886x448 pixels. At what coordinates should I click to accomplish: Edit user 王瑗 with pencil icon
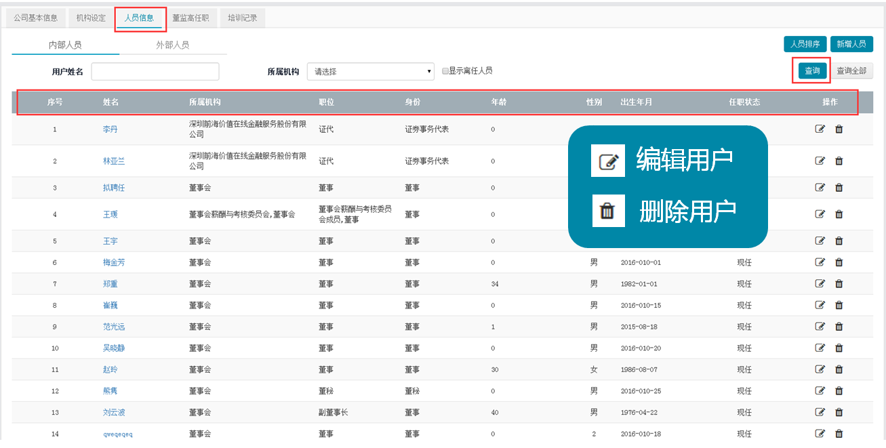coord(820,214)
